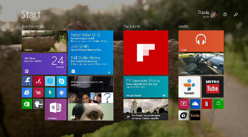This screenshot has height=137, width=248.
Task: Open the teal lightning bolt tile
Action: (50, 93)
